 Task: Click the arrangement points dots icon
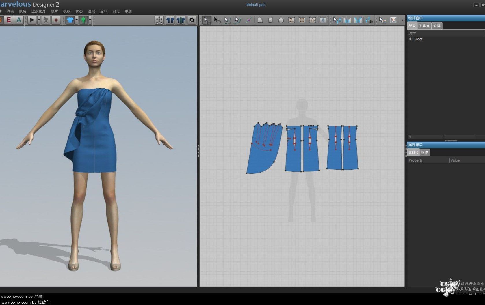pyautogui.click(x=159, y=20)
